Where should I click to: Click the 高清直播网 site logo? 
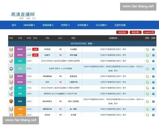(x=23, y=16)
